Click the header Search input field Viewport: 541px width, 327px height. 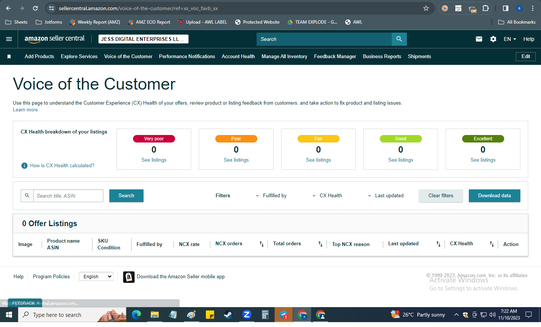pos(324,39)
